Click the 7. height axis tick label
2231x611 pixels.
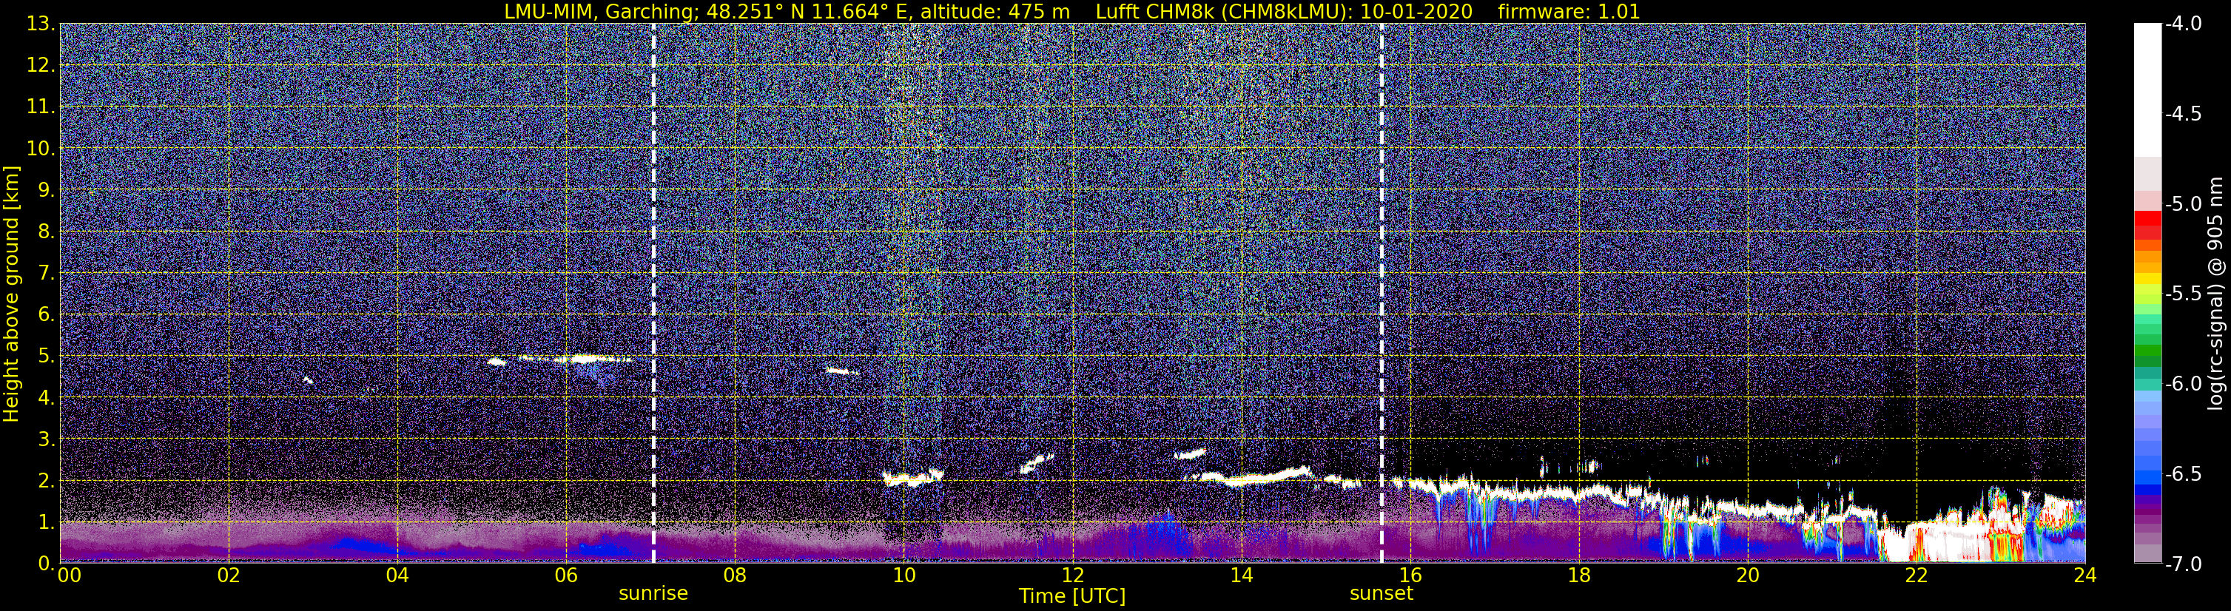(x=46, y=274)
